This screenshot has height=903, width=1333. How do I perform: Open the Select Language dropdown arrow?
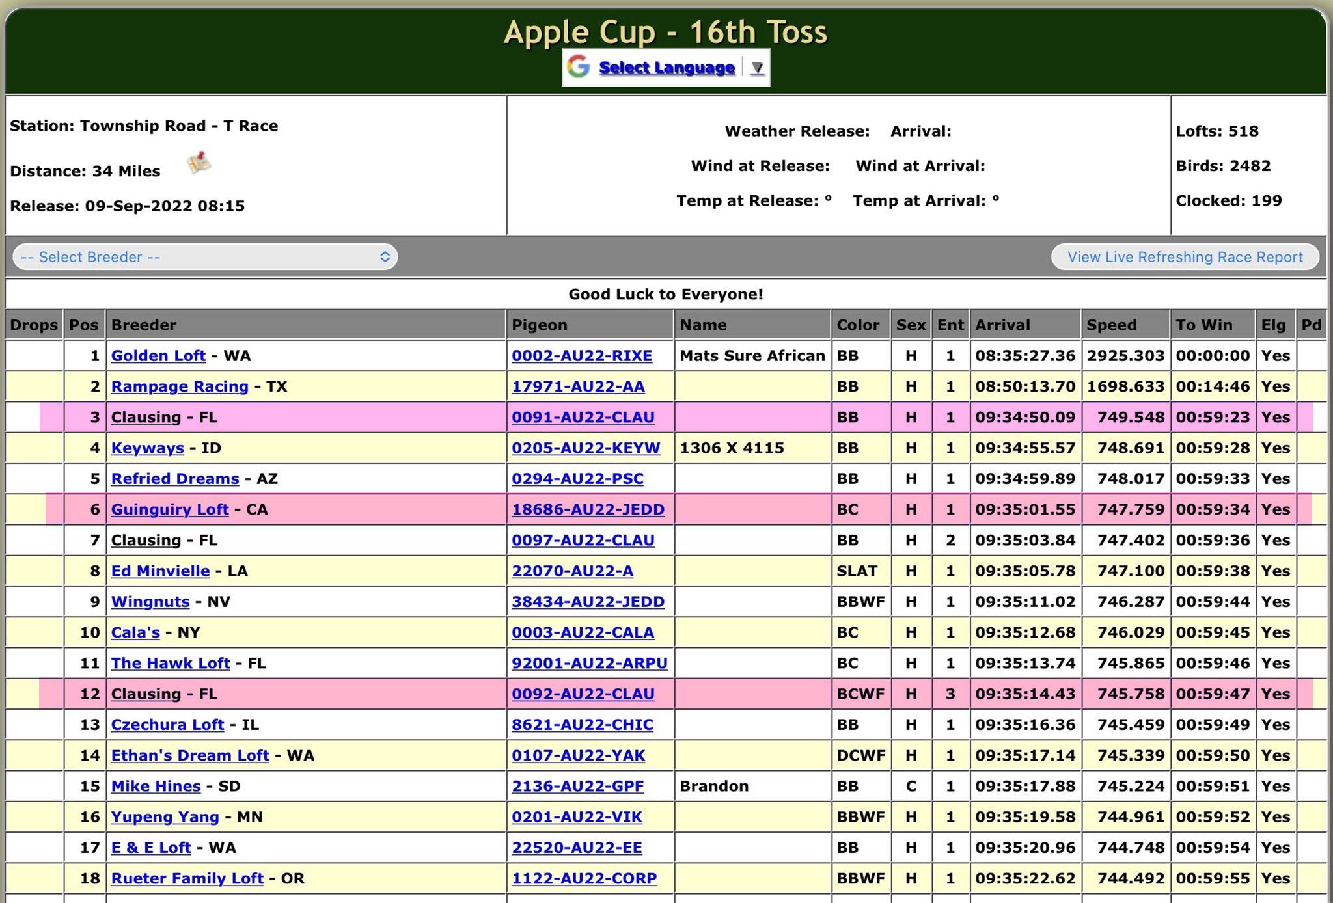click(756, 68)
